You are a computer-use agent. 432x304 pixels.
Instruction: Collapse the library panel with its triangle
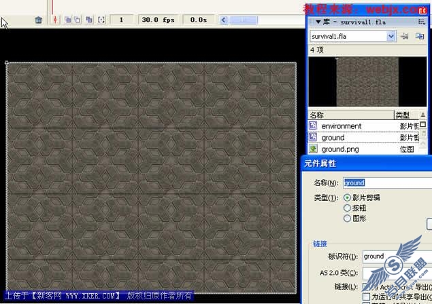[x=318, y=22]
